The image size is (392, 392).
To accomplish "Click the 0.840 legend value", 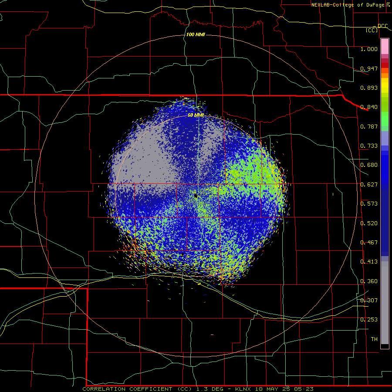I will (x=369, y=107).
